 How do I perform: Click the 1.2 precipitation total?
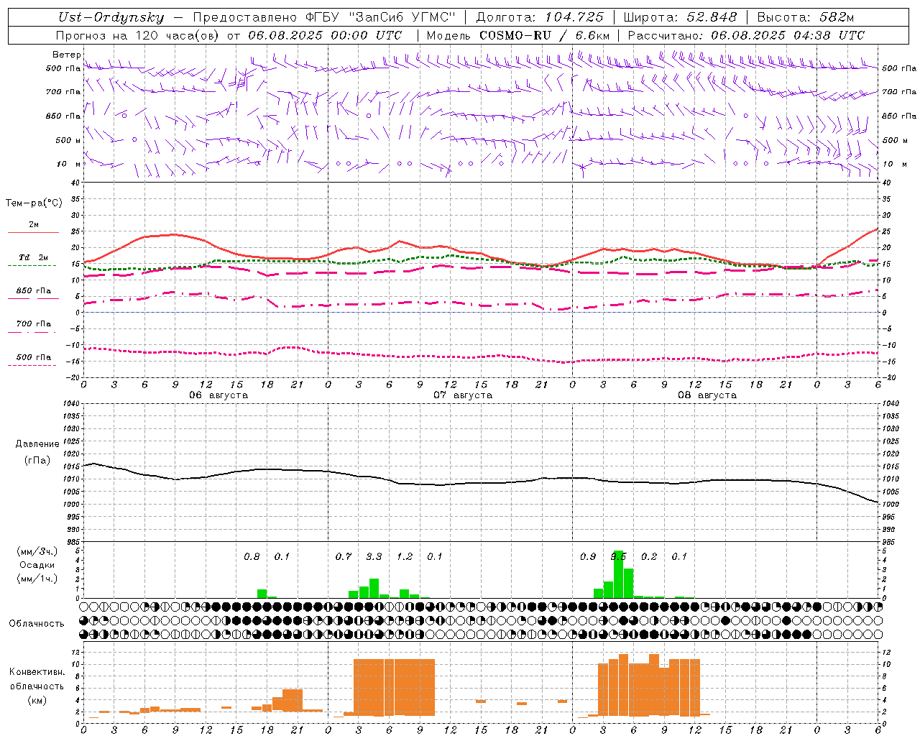(x=405, y=556)
